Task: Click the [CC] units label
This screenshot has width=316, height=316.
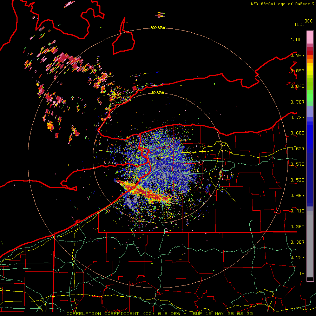Action: pyautogui.click(x=299, y=24)
